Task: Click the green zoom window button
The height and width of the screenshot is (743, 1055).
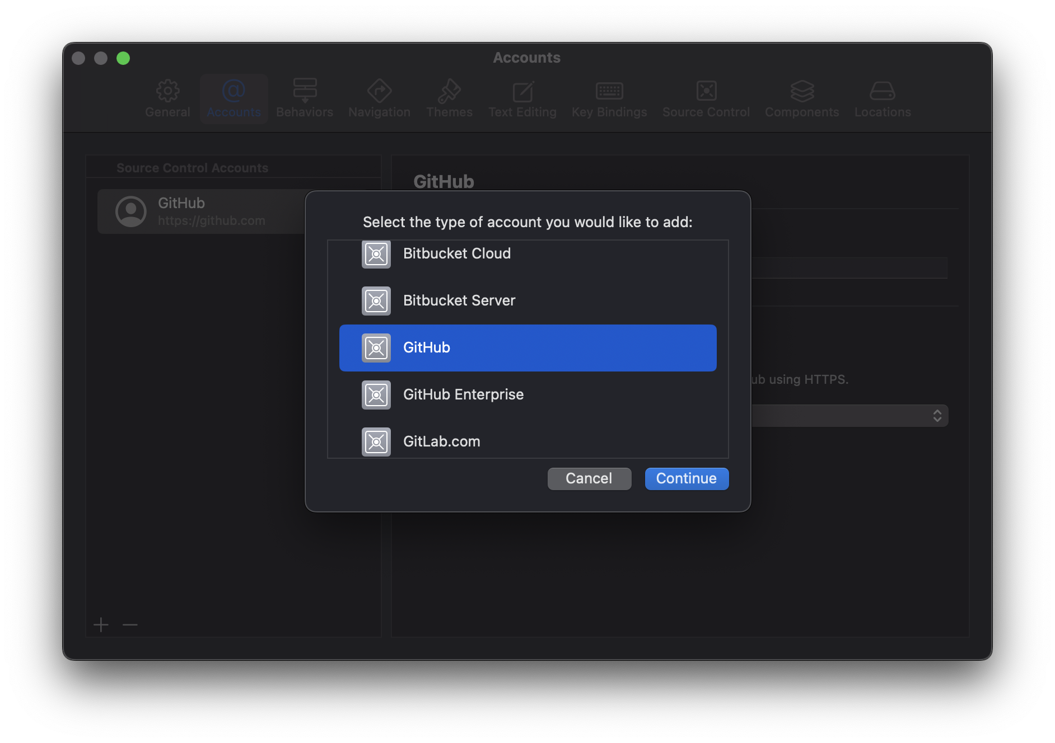Action: (x=123, y=58)
